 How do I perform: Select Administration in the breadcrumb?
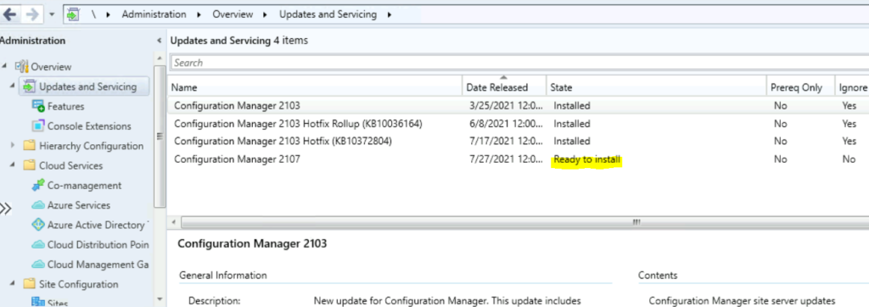(154, 14)
